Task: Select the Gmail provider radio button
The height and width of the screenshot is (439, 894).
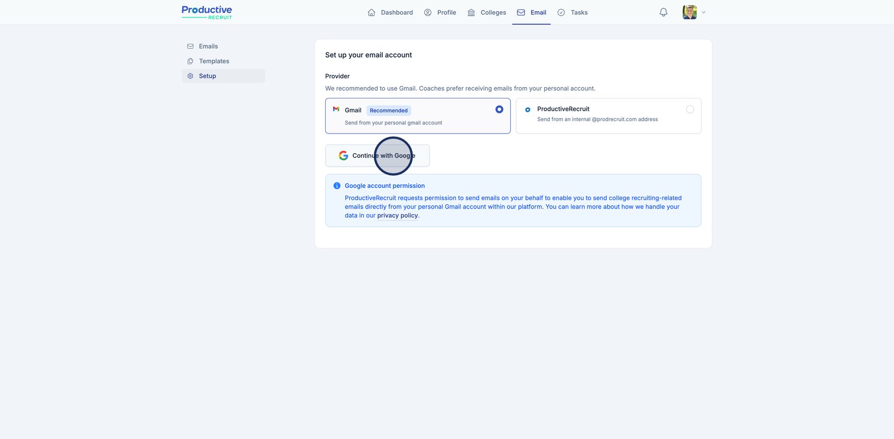Action: click(x=499, y=110)
